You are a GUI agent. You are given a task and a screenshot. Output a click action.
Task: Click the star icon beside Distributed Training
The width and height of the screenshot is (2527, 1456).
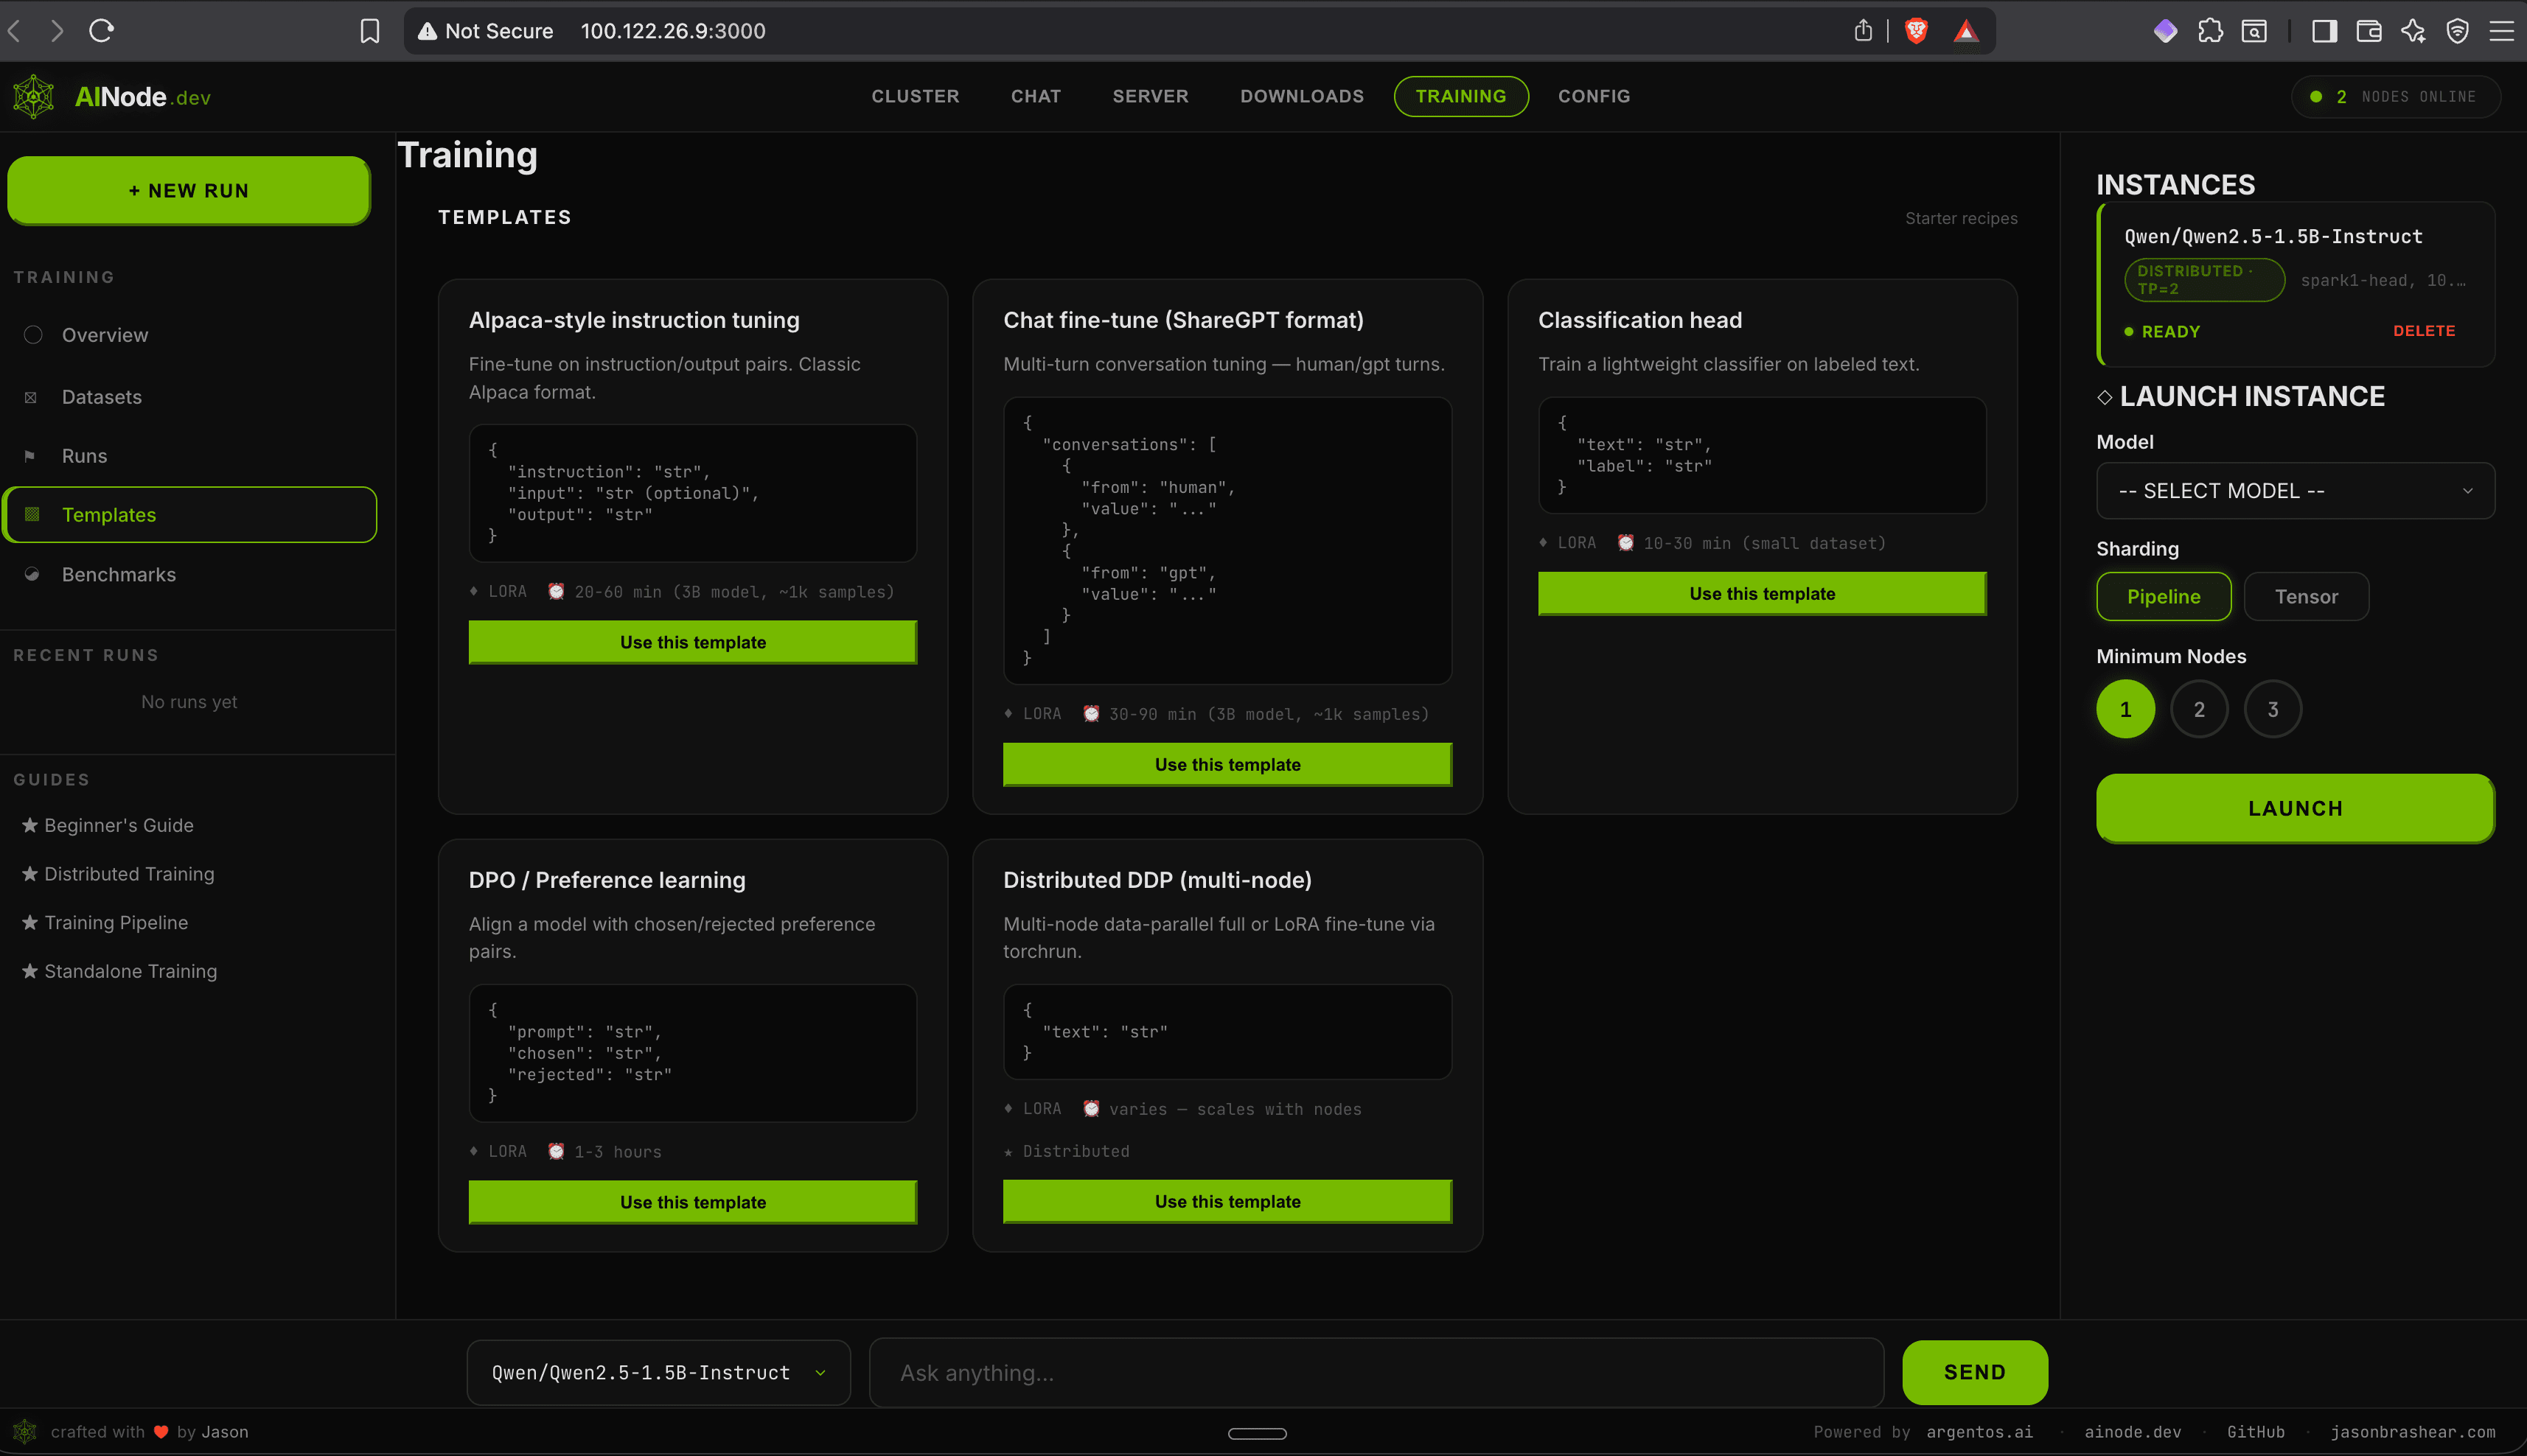30,874
